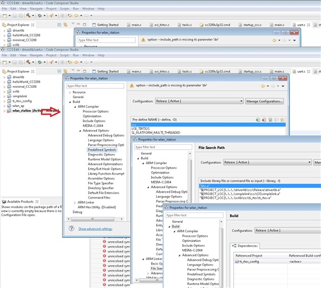
Task: Click Back yellow arrow icon in lower CCS toolbar
Action: tap(76, 62)
